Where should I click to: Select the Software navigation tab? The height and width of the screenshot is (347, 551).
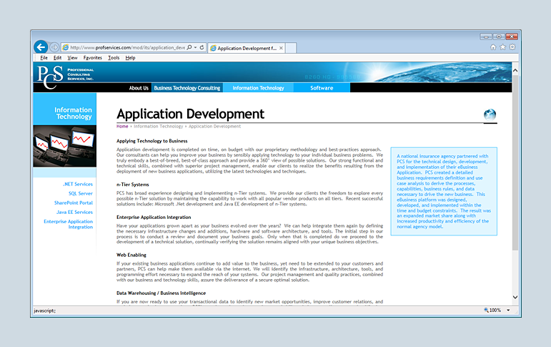[x=322, y=88]
